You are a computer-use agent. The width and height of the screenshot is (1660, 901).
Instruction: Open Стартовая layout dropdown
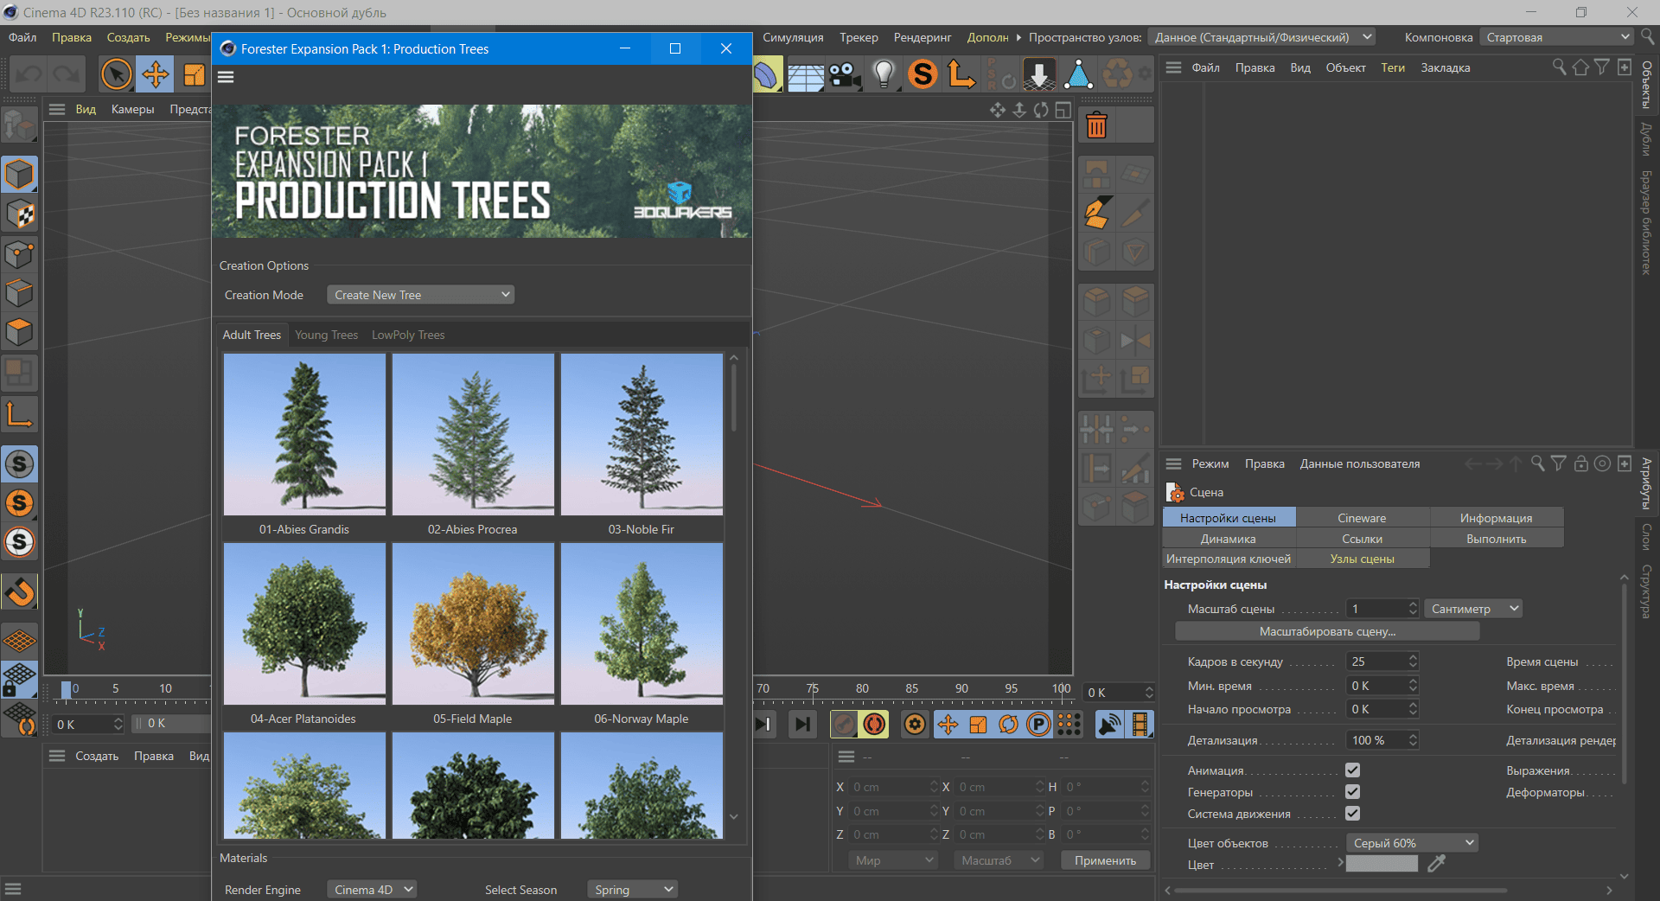tap(1556, 37)
